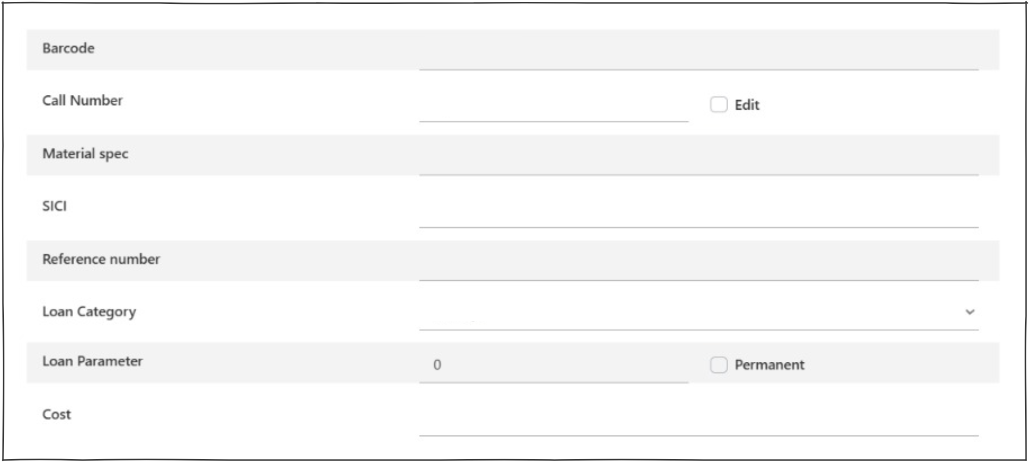1029x463 pixels.
Task: Select the Loan Parameter label
Action: click(x=92, y=361)
